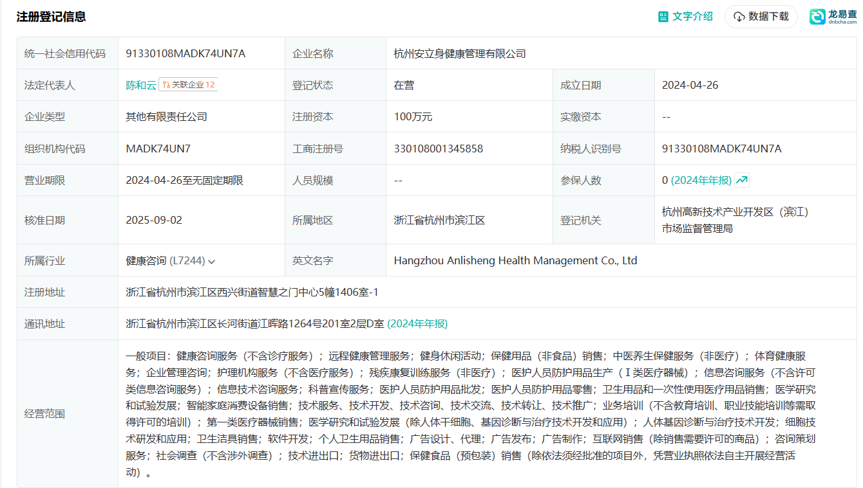Click region 浙江省杭州市滨江区
Viewport: 863px width, 488px height.
(439, 220)
